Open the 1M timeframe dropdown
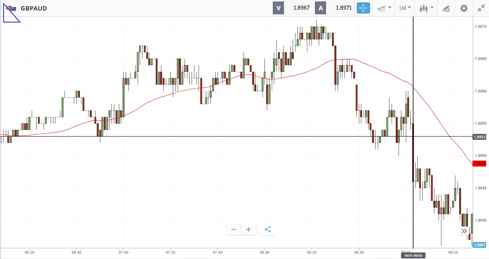 [405, 8]
